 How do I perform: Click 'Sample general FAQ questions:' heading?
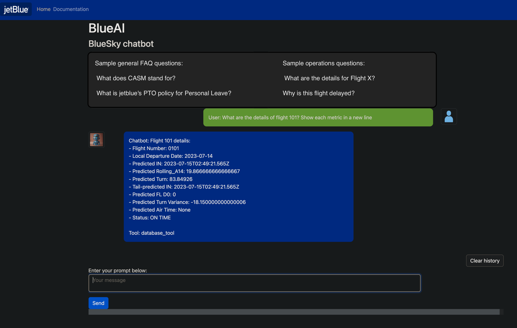point(139,63)
